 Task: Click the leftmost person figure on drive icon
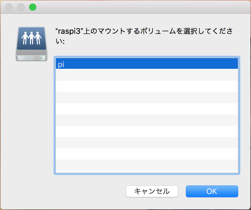pos(25,38)
